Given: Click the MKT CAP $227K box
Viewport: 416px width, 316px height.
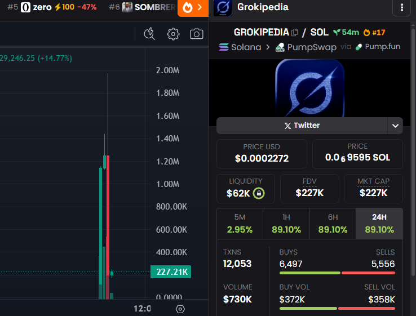Looking at the screenshot, I should click(373, 189).
